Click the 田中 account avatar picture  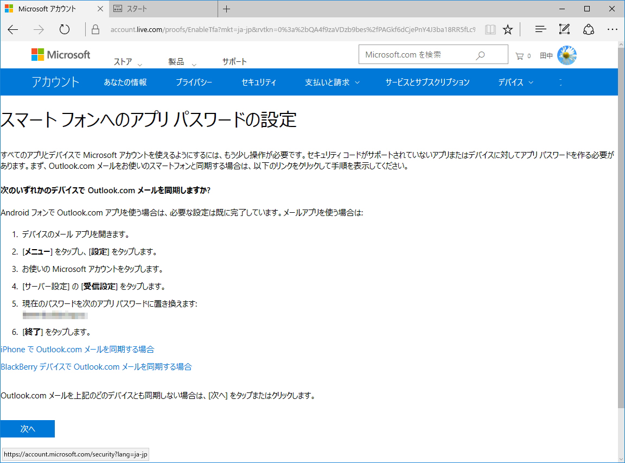tap(566, 54)
